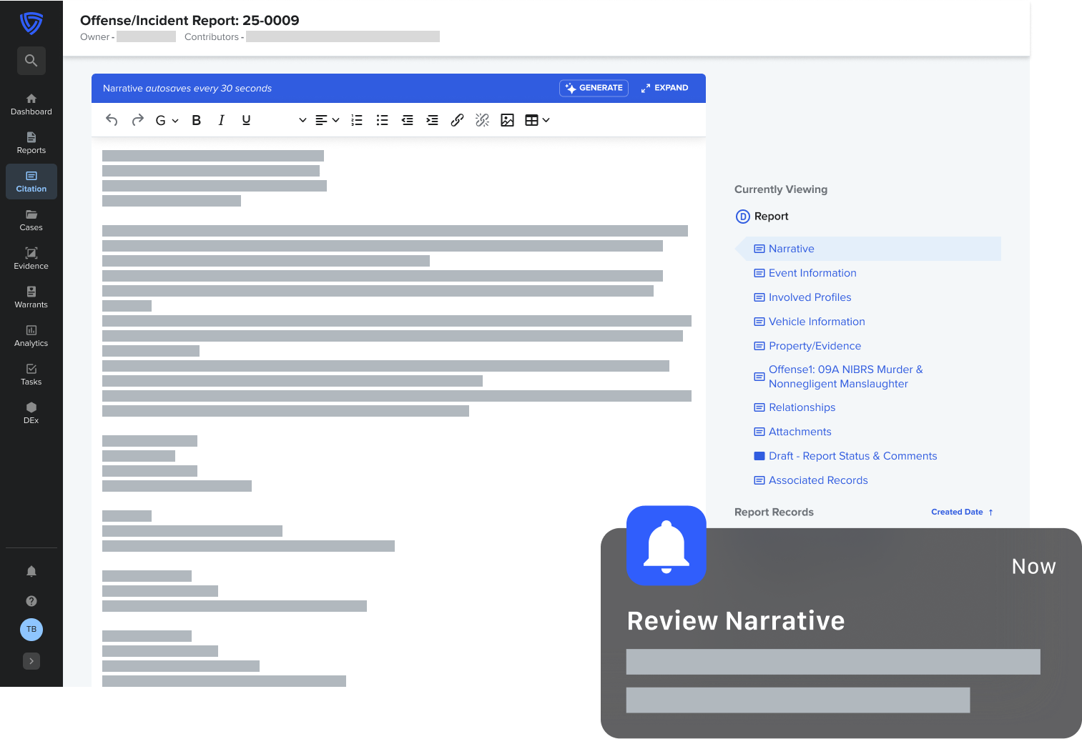Viewport: 1082px width, 739px height.
Task: Toggle bold formatting
Action: click(x=196, y=120)
